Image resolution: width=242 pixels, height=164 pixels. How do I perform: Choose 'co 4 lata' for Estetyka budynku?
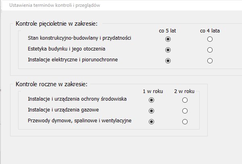coord(210,50)
